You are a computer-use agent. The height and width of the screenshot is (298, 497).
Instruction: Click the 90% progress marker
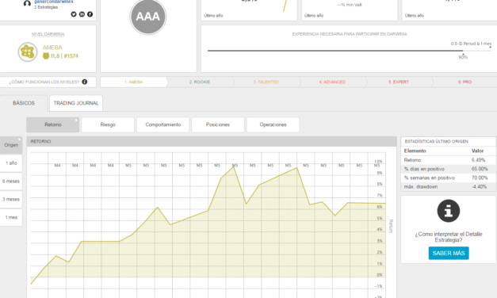click(x=463, y=57)
